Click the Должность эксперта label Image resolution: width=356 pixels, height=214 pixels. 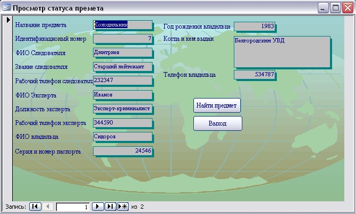coord(43,109)
